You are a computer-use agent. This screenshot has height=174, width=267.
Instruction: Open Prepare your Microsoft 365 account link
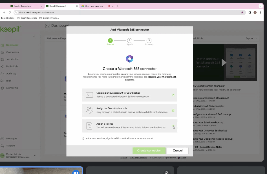coord(162,77)
